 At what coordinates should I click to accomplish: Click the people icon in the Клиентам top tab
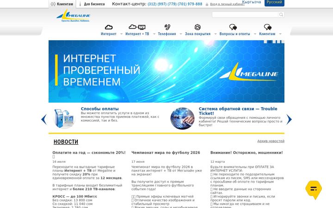[53, 4]
